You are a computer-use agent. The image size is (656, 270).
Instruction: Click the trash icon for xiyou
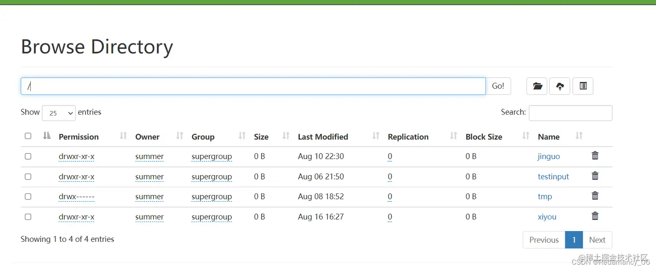pos(595,216)
